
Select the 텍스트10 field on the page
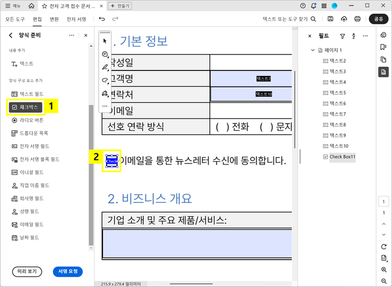251,94
